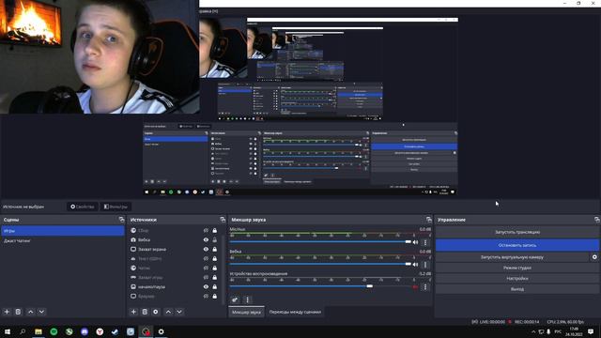This screenshot has width=601, height=338.
Task: Hide the Вебка source
Action: [x=206, y=240]
